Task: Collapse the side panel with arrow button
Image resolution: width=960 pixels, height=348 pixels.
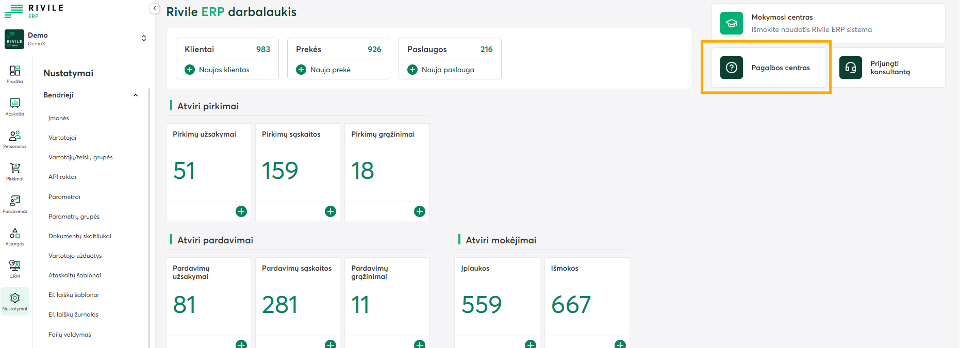Action: click(x=155, y=8)
